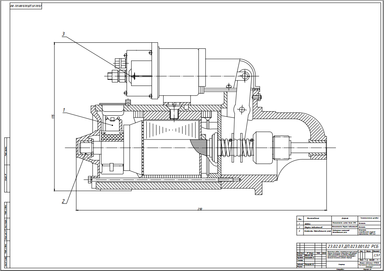This screenshot has width=384, height=271.
Task: Click the rotated drawing number in top-left corner
Action: [x=24, y=6]
